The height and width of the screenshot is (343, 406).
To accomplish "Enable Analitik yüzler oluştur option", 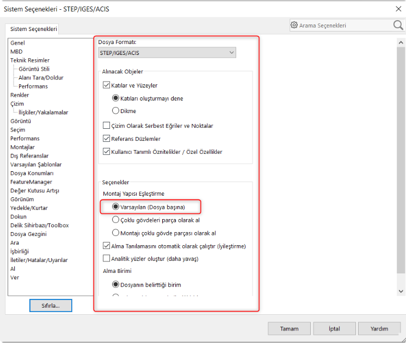I will point(107,259).
